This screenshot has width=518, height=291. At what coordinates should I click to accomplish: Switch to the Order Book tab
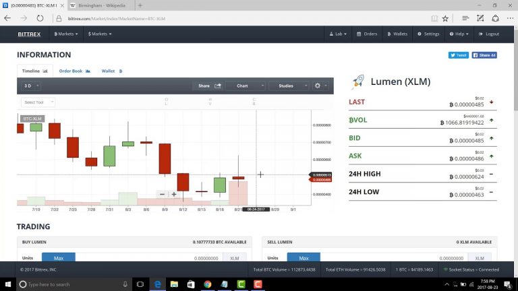75,71
